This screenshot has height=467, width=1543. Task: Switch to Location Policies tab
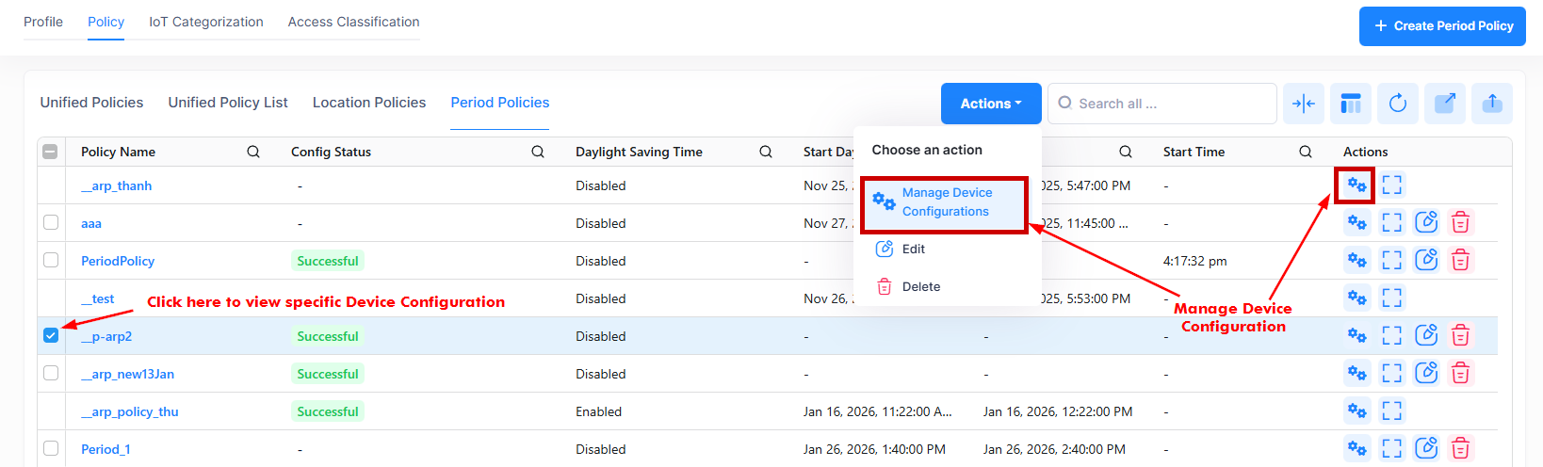coord(368,103)
